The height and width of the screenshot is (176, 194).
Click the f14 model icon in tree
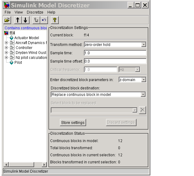(x=6, y=33)
